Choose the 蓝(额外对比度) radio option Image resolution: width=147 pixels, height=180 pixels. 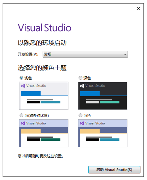21,115
